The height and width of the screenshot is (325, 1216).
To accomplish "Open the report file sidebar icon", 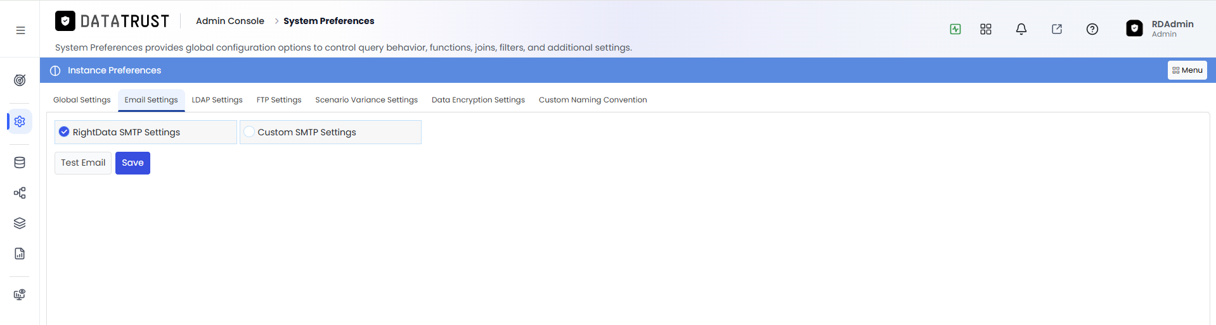I will click(x=20, y=254).
